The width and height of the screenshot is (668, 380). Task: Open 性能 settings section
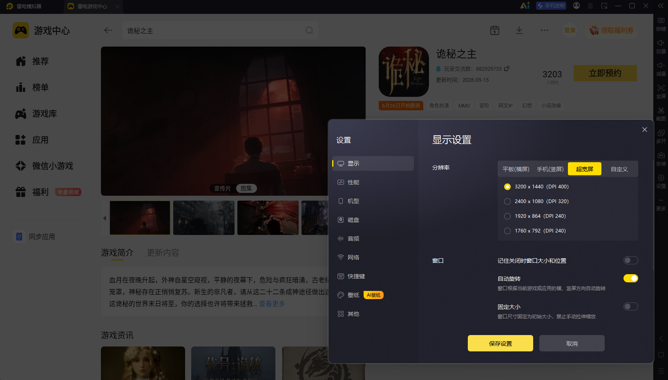pyautogui.click(x=373, y=182)
